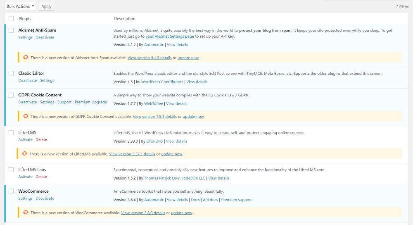This screenshot has height=225, width=413.
Task: View details for LifterLMS Labs
Action: pos(218,178)
